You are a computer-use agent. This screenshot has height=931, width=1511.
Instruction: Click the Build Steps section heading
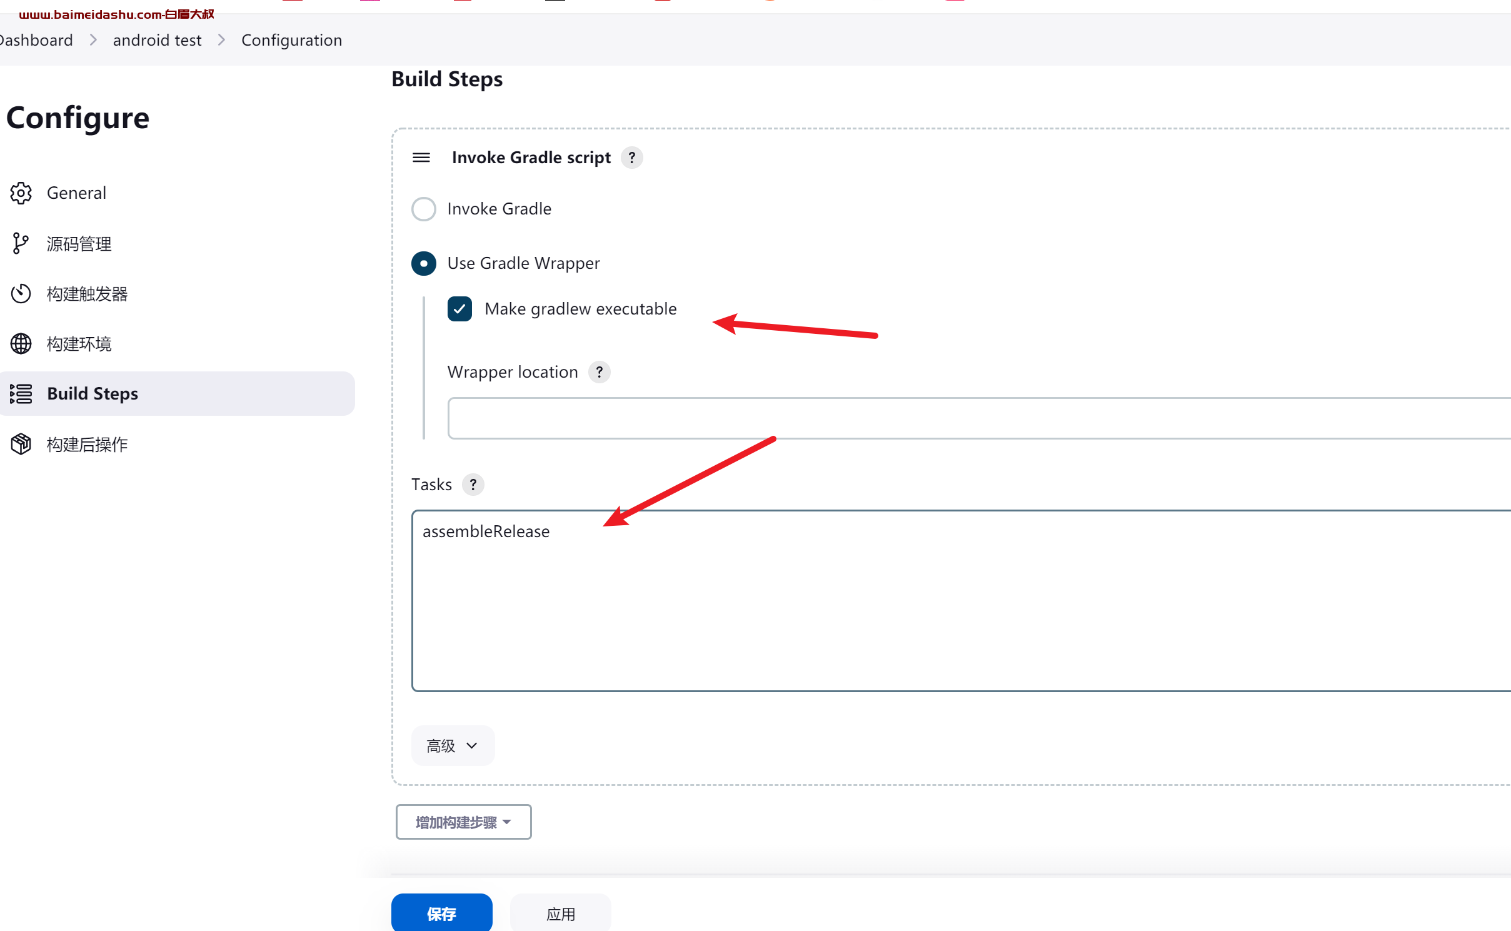(x=447, y=79)
